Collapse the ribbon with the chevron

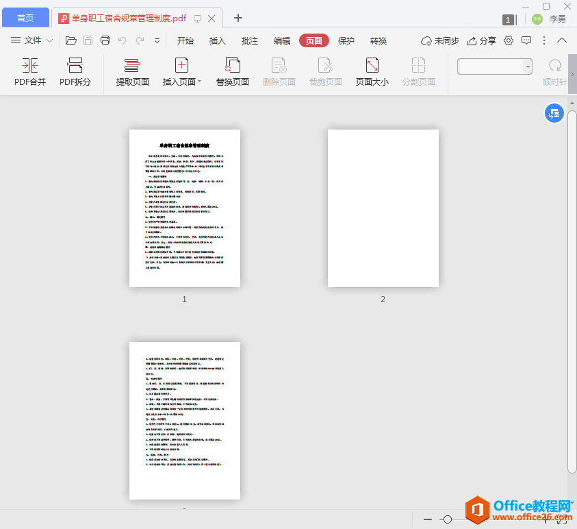562,40
